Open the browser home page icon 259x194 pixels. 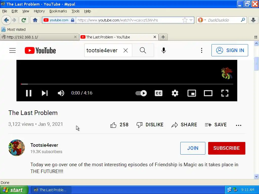click(x=35, y=20)
